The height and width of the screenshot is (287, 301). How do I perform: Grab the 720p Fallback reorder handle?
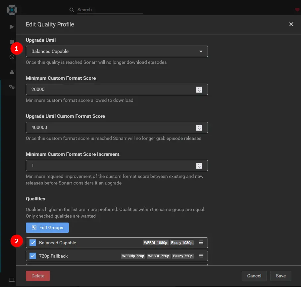(201, 256)
